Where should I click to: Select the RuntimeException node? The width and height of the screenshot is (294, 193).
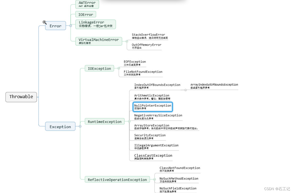tap(104, 121)
